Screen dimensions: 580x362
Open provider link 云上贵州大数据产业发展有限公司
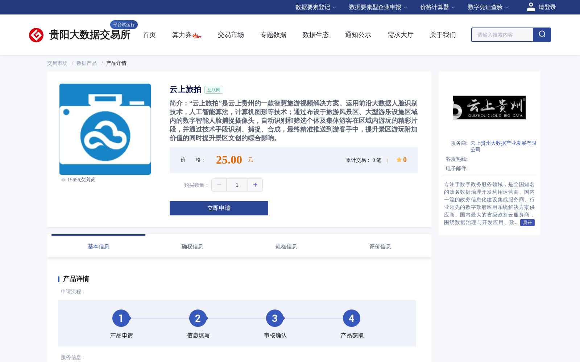click(x=503, y=146)
